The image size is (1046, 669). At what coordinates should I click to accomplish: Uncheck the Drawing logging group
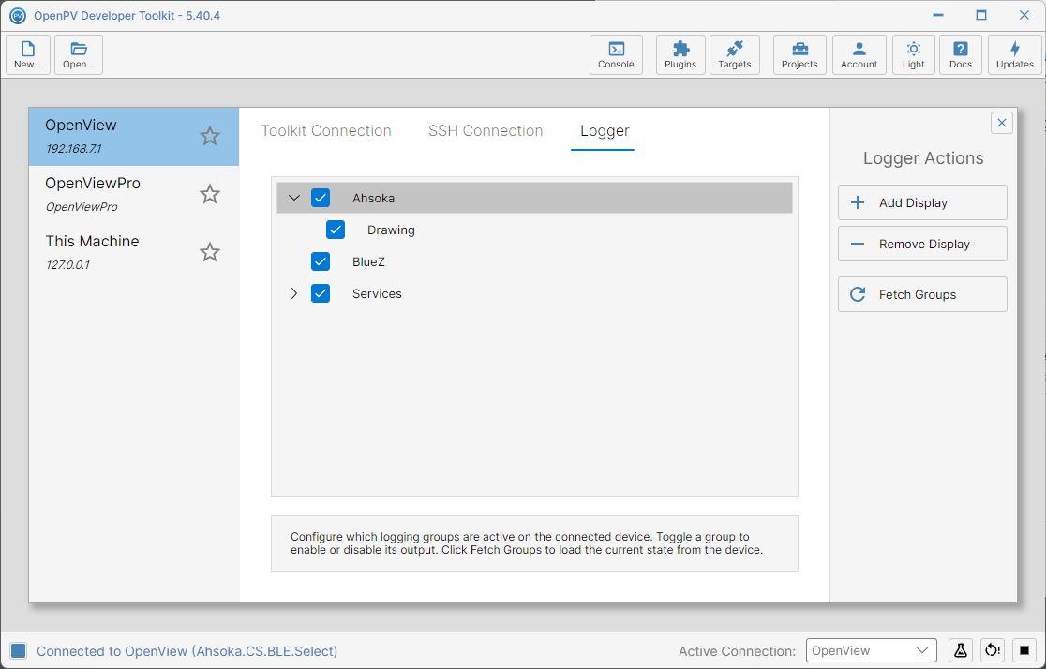[336, 230]
